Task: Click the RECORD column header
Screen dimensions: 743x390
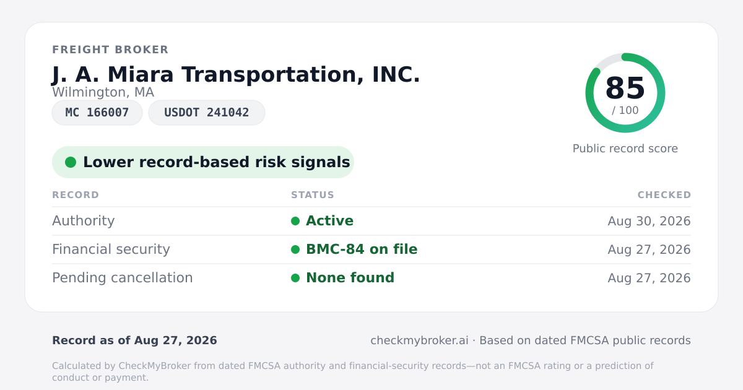Action: (76, 195)
